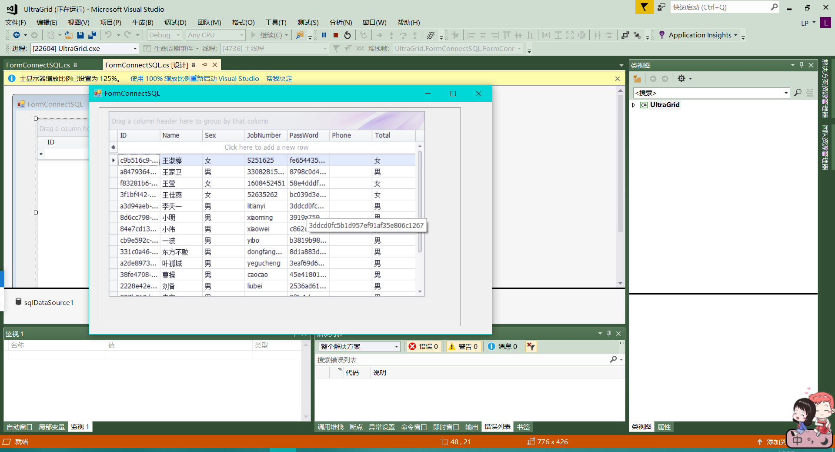Click the LP account badge icon
The image size is (835, 452).
[825, 23]
